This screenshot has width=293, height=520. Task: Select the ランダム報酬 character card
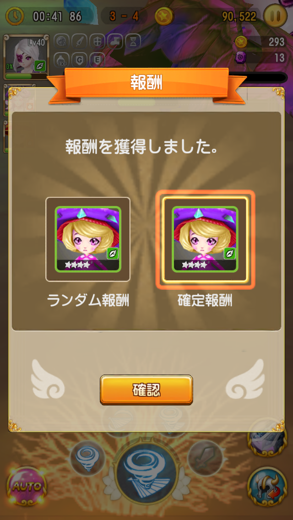[88, 239]
